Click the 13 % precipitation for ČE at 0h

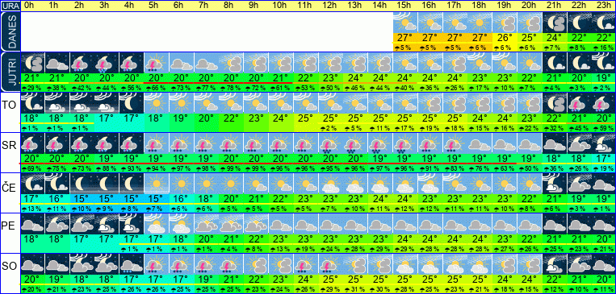tap(32, 209)
